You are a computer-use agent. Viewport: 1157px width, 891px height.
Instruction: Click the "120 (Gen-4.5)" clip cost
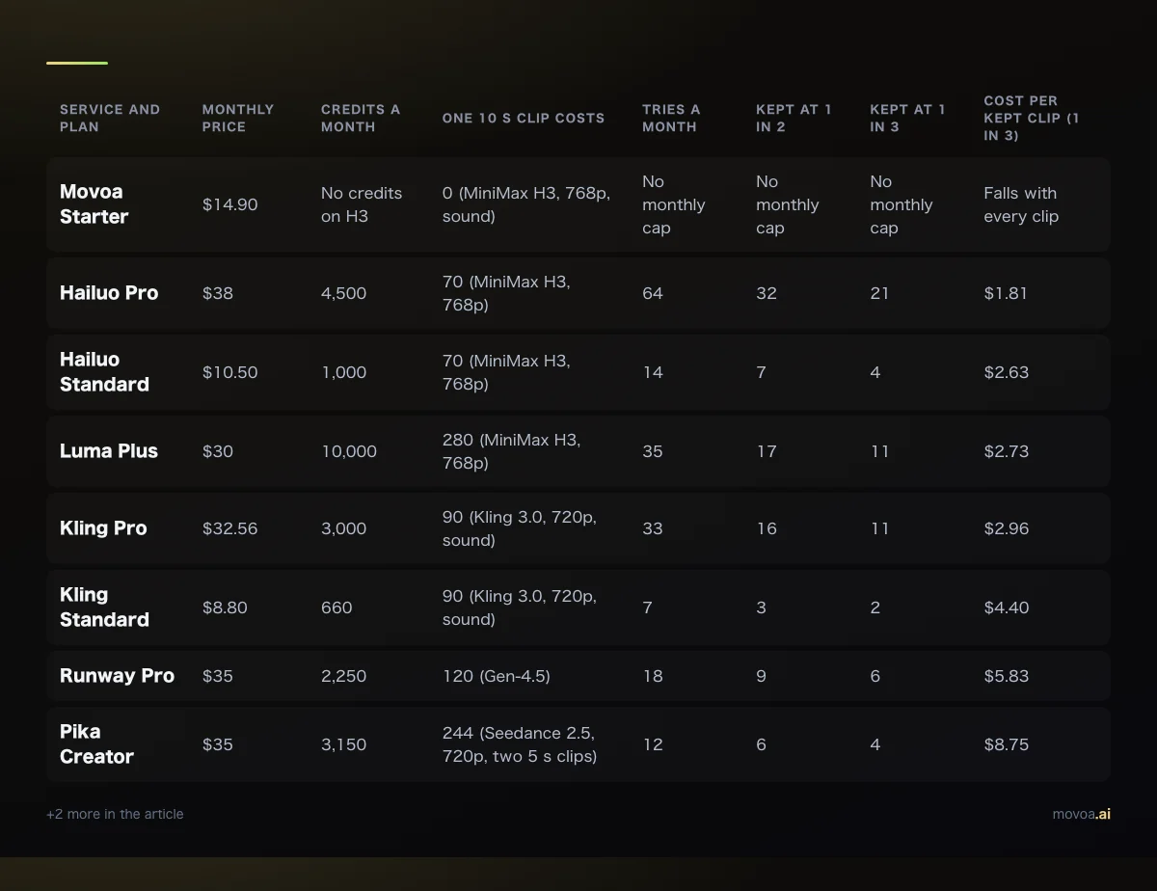click(x=497, y=676)
